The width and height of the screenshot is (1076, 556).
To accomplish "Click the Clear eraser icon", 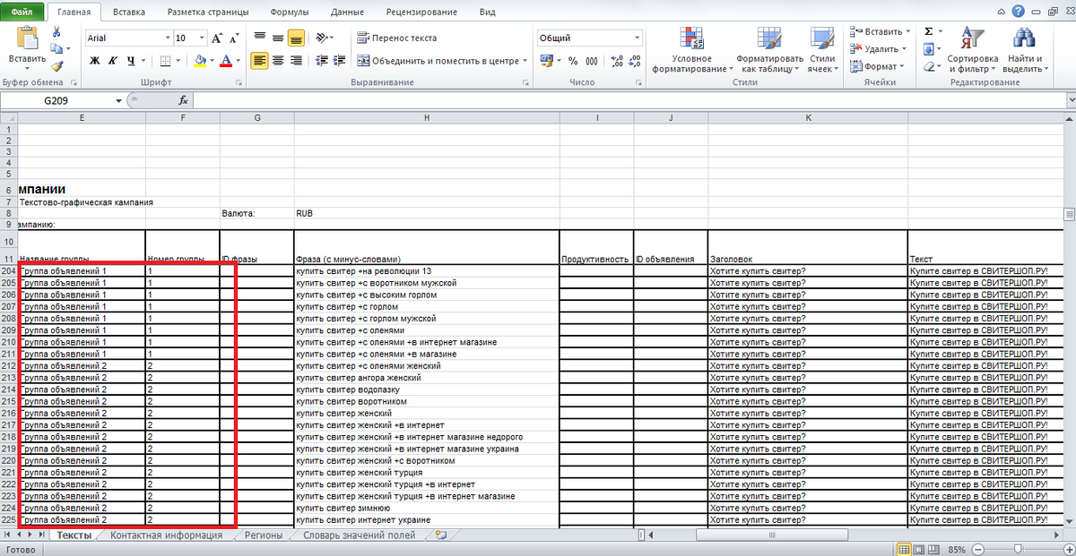I will [928, 66].
